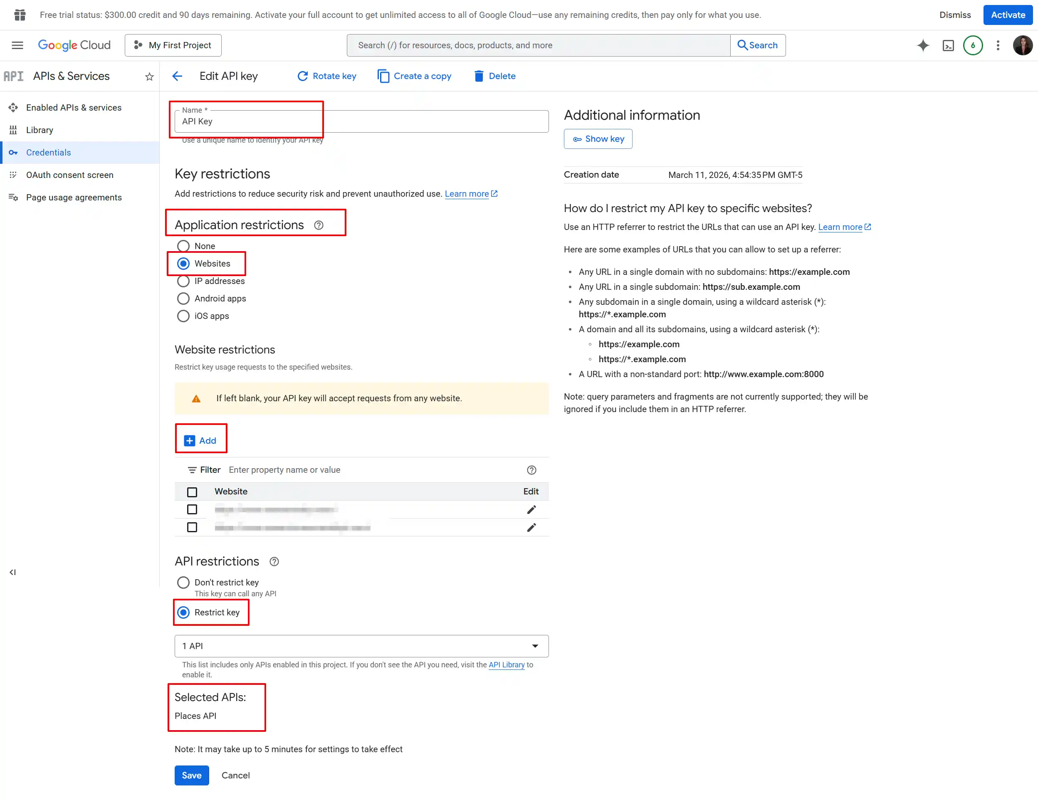Screen dimensions: 1038x800
Task: Follow the API Library link
Action: click(506, 664)
